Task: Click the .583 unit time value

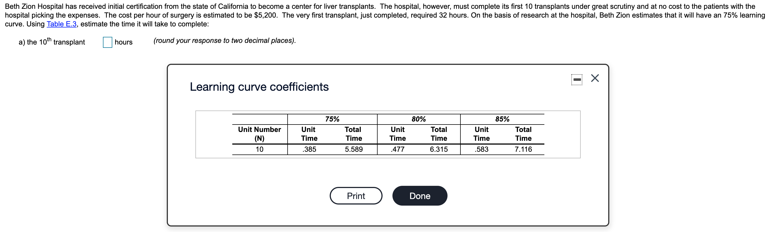Action: click(481, 149)
